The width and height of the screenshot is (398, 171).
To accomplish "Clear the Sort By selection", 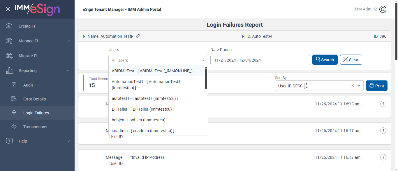I will (353, 86).
